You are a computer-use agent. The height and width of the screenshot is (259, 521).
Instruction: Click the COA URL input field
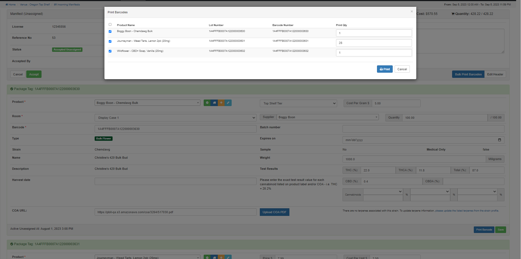coord(175,212)
